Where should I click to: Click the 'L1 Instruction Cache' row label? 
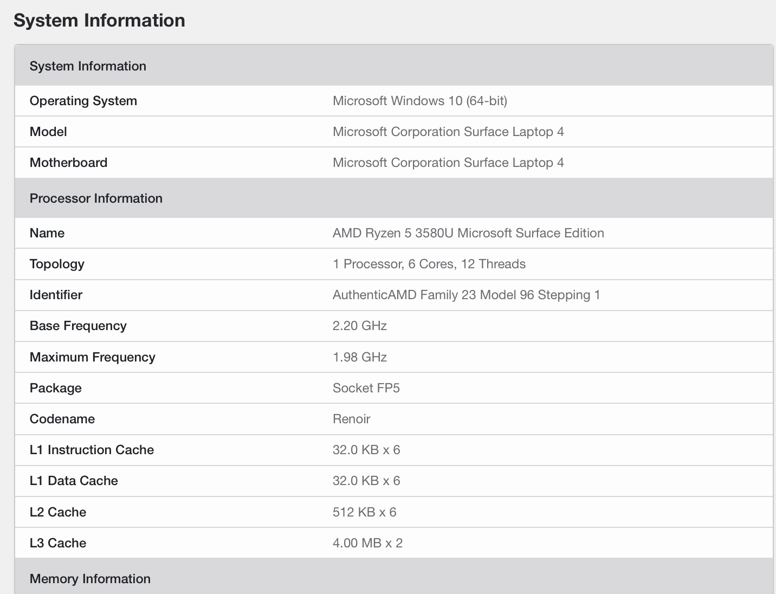point(92,450)
